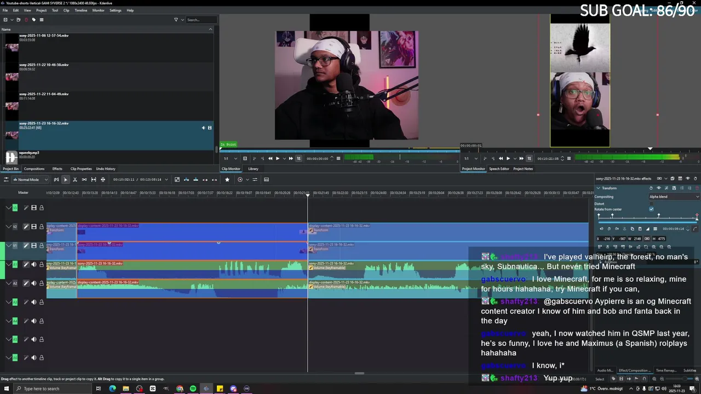Click the delete Transform effect trash icon
Image resolution: width=701 pixels, height=394 pixels.
click(x=697, y=188)
